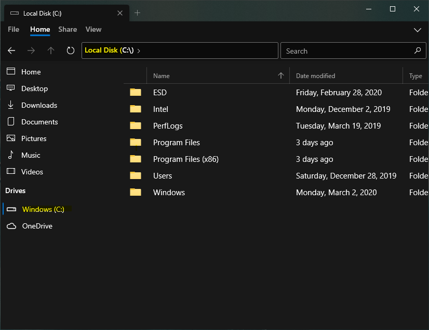Screen dimensions: 429x330
Task: Open Downloads from the sidebar
Action: [x=39, y=105]
